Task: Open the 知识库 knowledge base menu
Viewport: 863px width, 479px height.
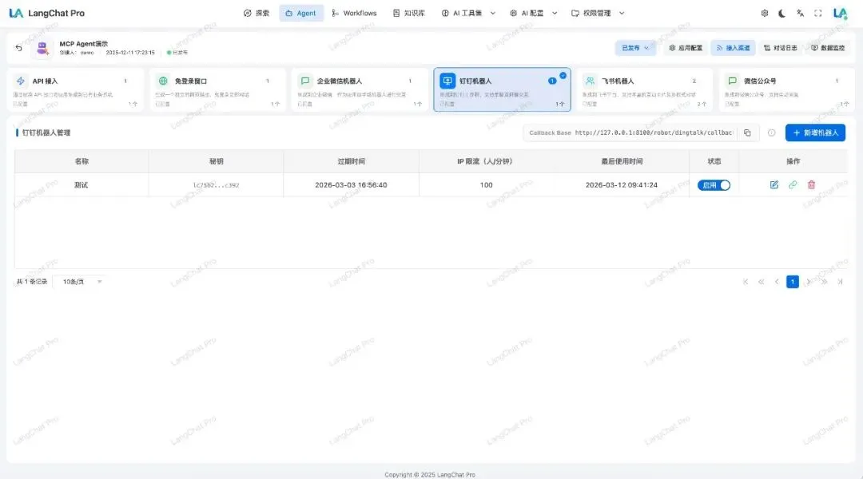Action: pos(409,14)
